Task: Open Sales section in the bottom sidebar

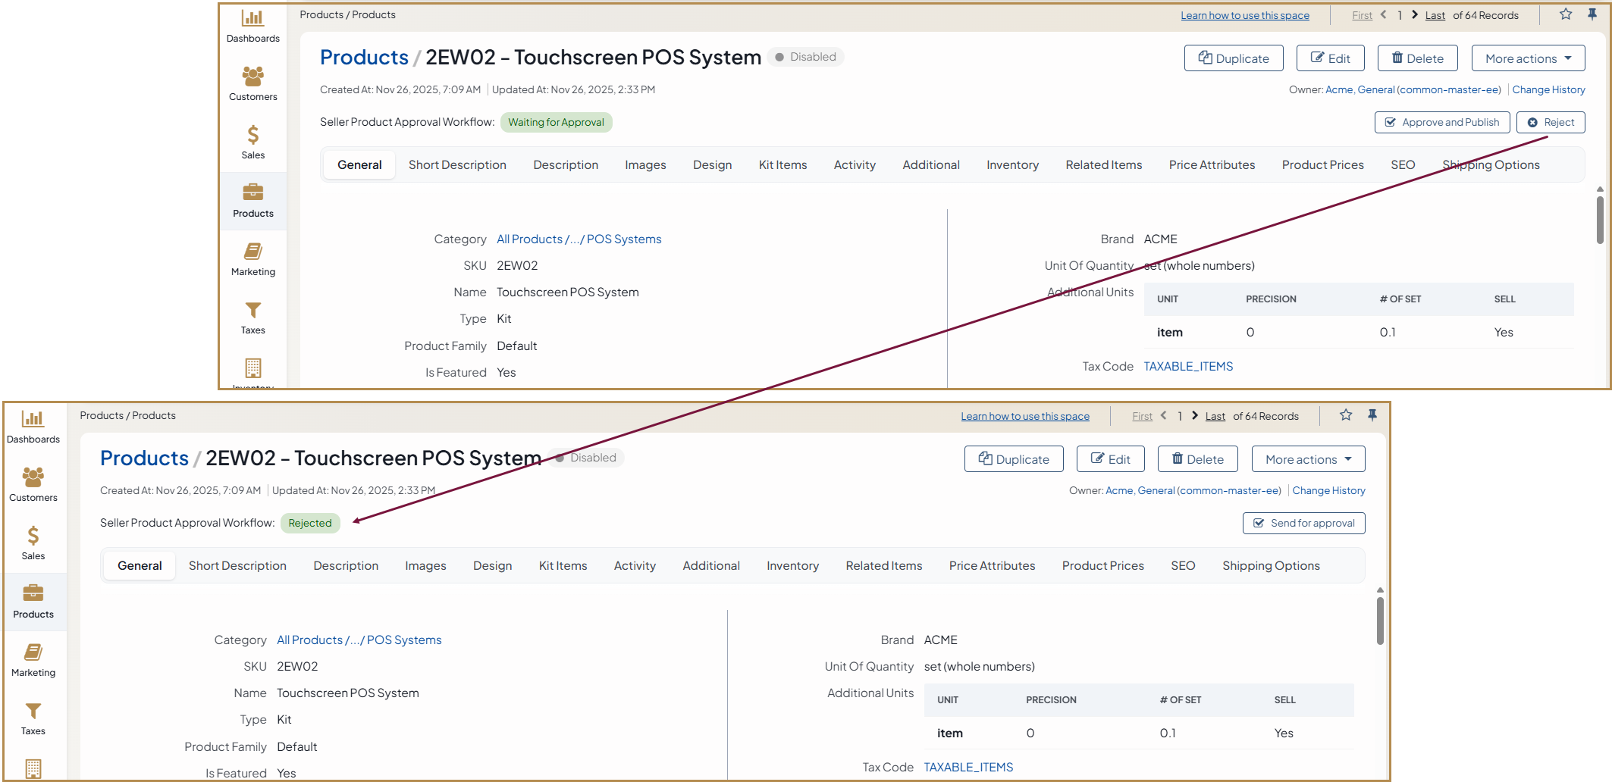Action: (33, 543)
